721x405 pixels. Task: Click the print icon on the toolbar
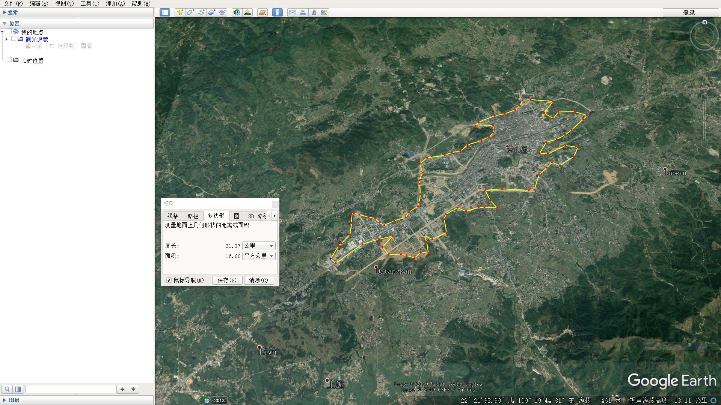tap(303, 12)
